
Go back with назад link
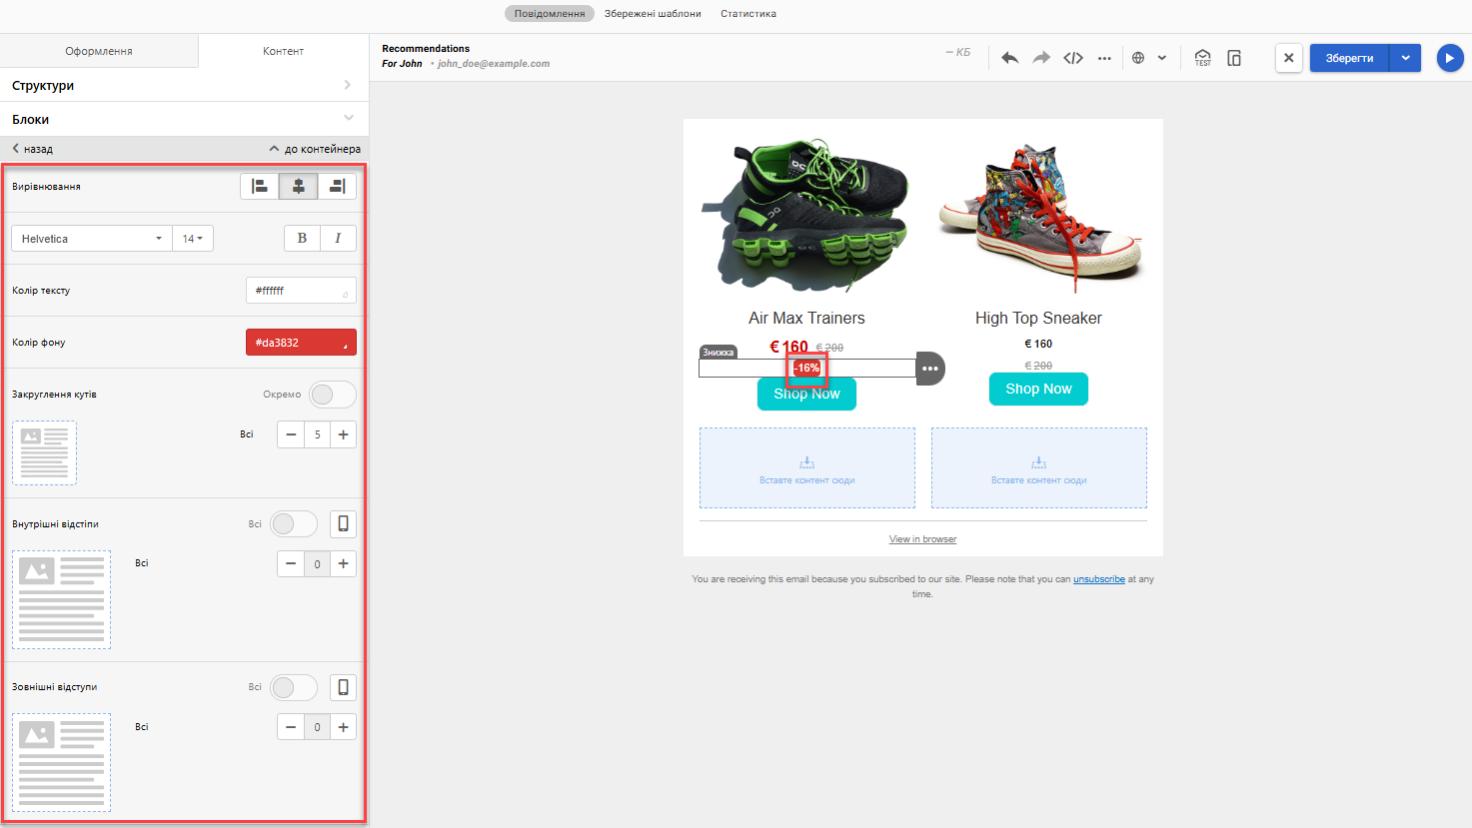tap(32, 149)
